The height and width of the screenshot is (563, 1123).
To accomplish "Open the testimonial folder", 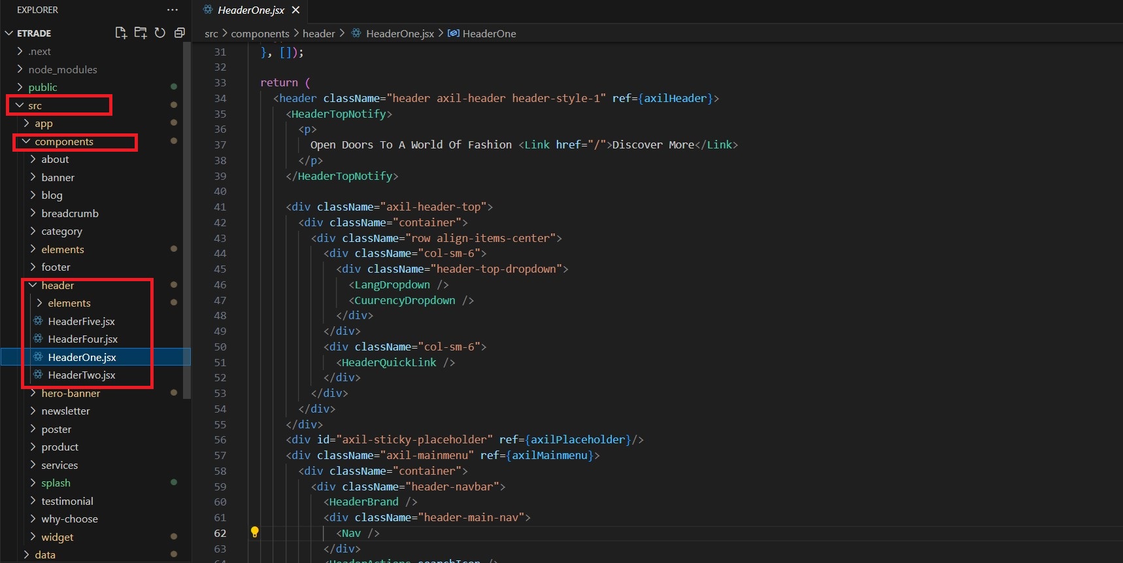I will [67, 501].
